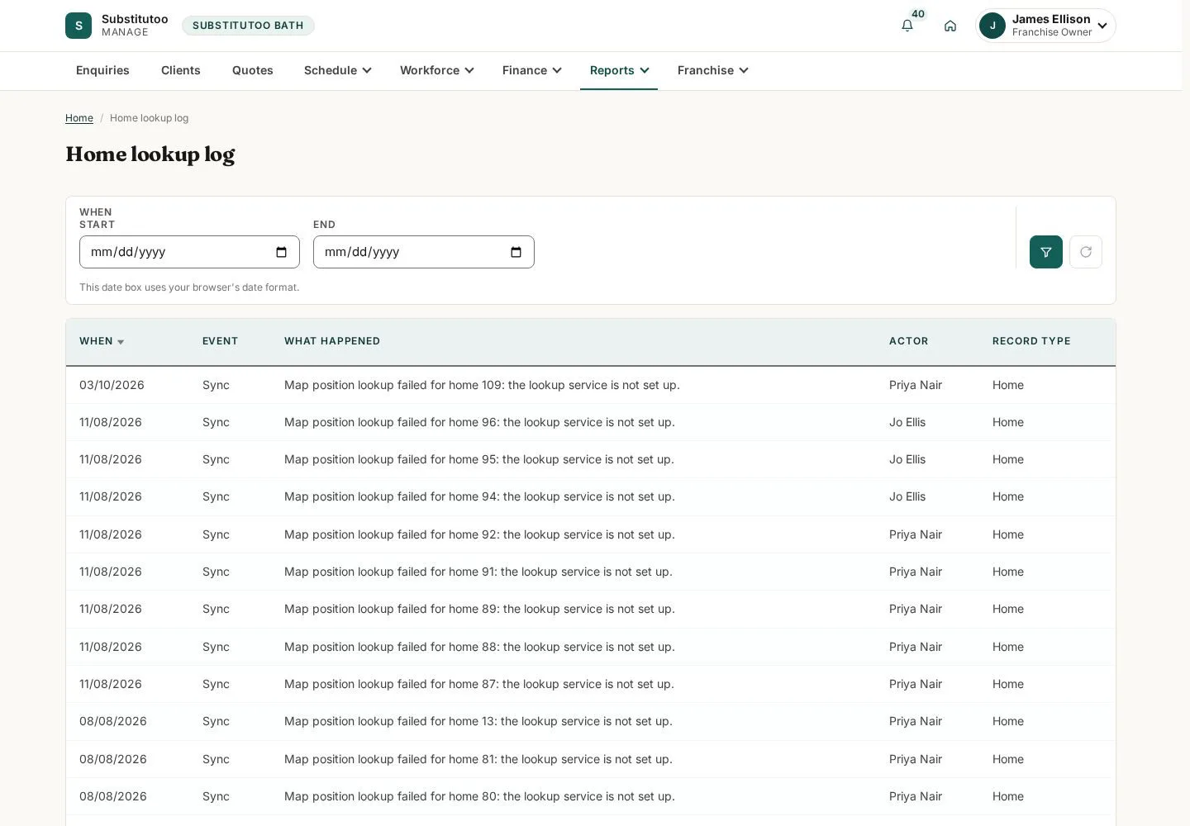Screen dimensions: 1190x826
Task: Expand the Franchise menu
Action: [713, 70]
